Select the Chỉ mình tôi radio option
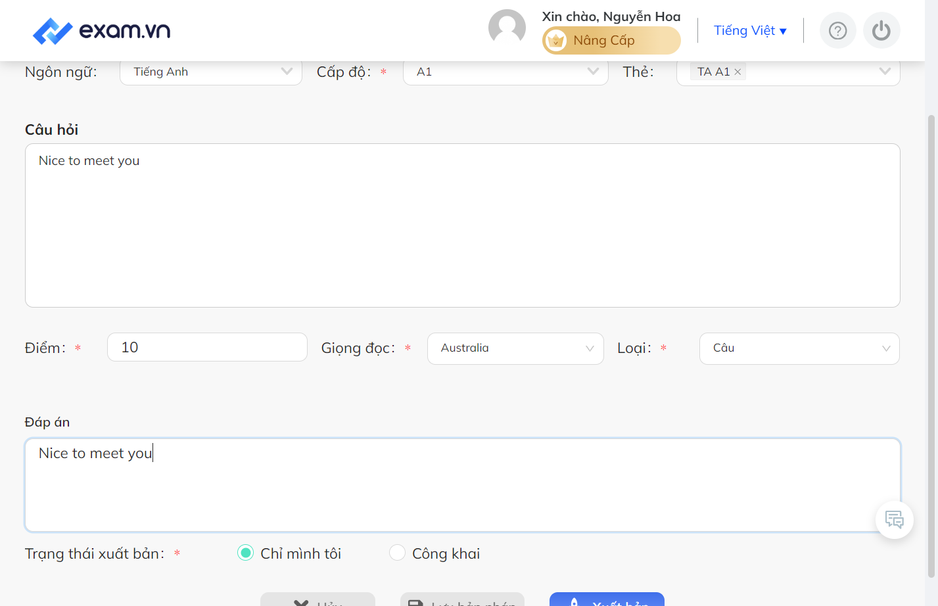 [245, 553]
